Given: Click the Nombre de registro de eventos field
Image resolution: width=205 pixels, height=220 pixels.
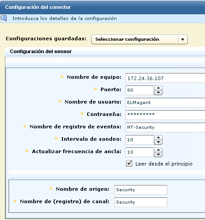Looking at the screenshot, I should [x=165, y=127].
